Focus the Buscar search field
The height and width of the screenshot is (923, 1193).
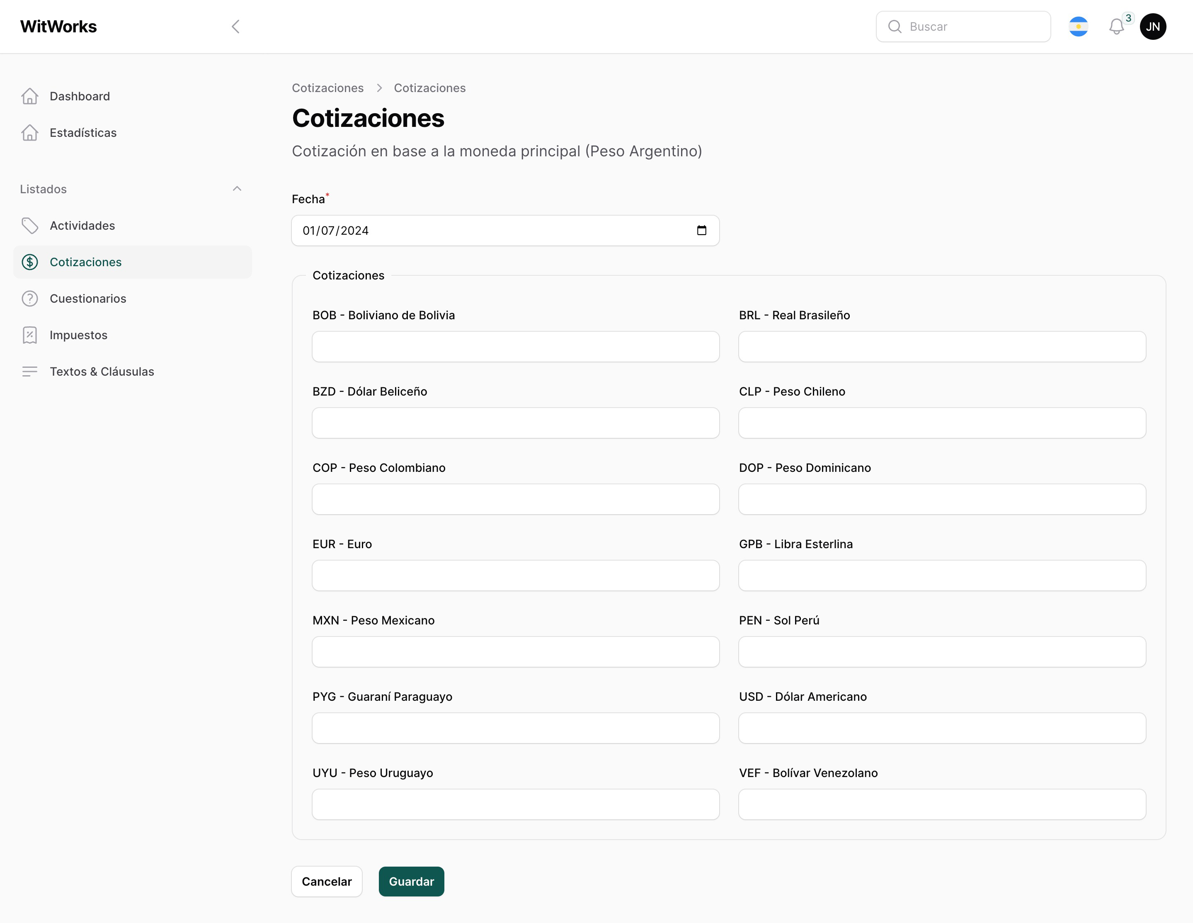pos(963,27)
